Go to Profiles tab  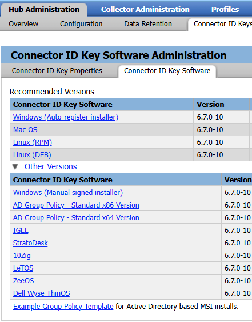(x=225, y=10)
